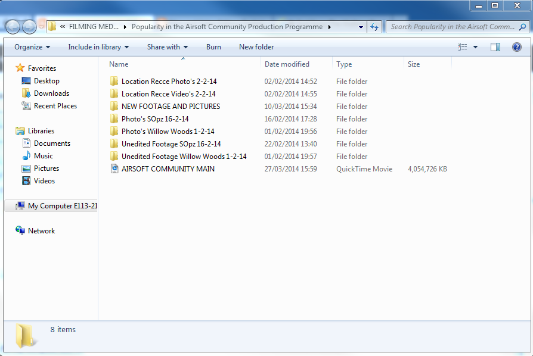
Task: Click the double chevron before FILMING MED...
Action: pyautogui.click(x=63, y=27)
